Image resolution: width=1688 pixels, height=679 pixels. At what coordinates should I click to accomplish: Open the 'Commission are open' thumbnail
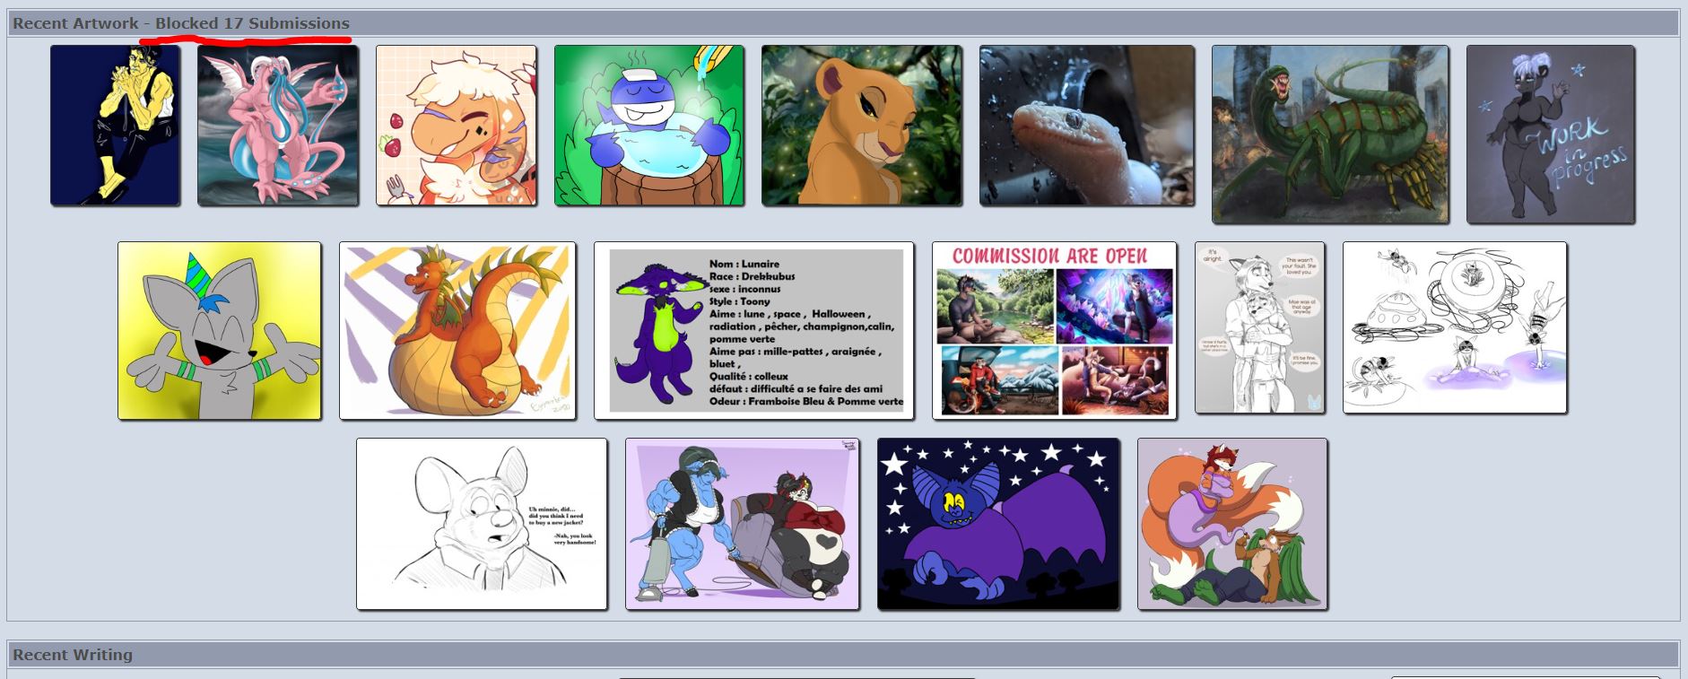pyautogui.click(x=1055, y=330)
